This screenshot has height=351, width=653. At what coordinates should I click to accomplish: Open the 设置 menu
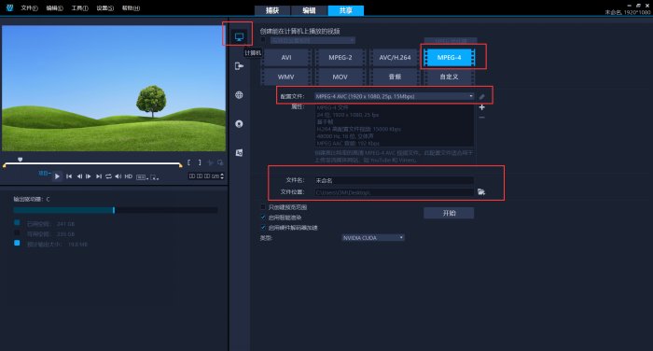click(104, 7)
